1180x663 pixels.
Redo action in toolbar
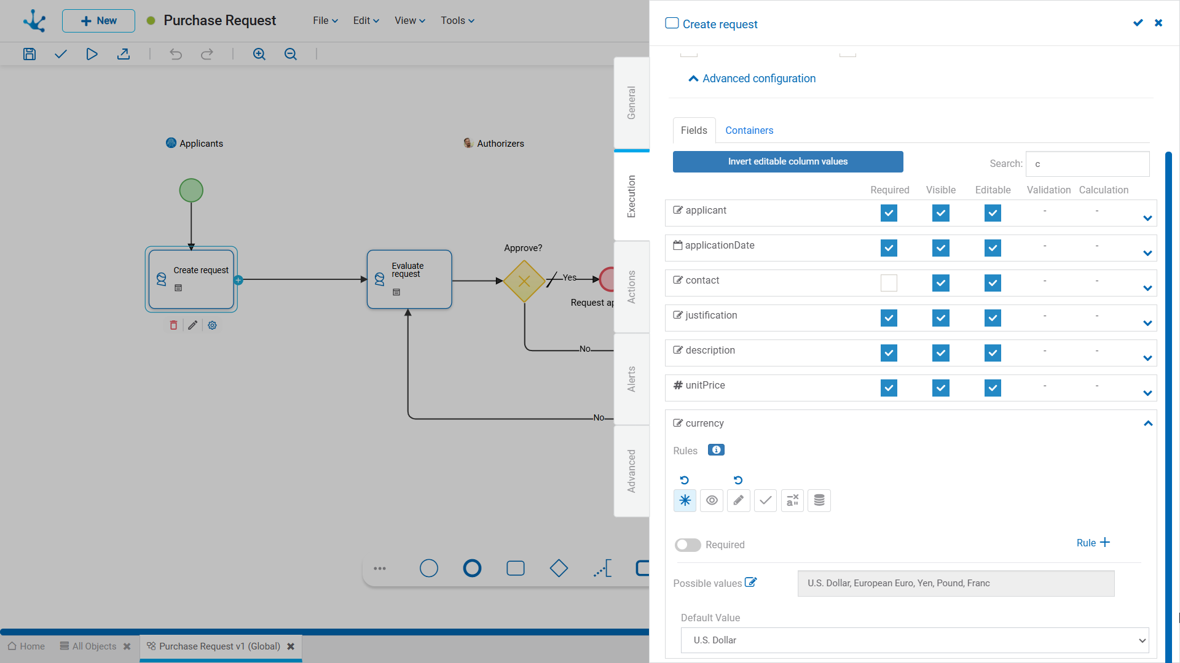tap(207, 54)
